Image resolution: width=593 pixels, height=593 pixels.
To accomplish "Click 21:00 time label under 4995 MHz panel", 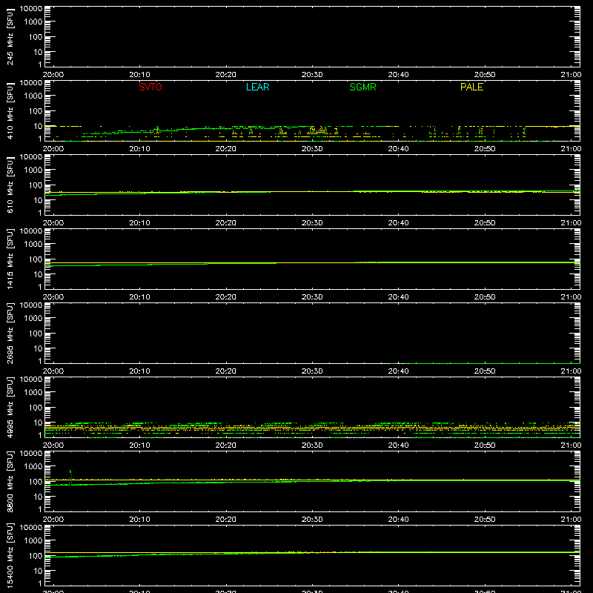I will click(571, 445).
